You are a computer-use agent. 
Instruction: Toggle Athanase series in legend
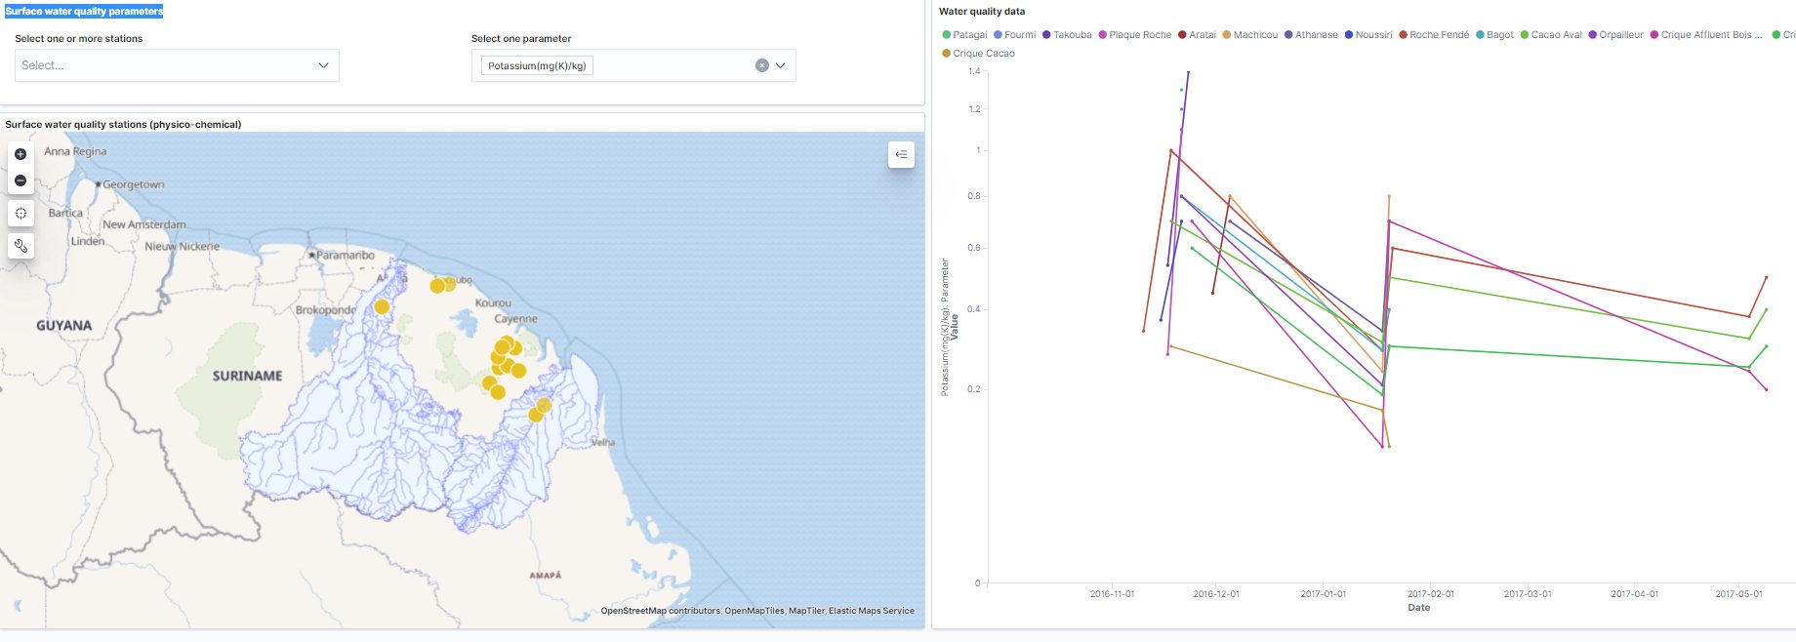[1311, 34]
